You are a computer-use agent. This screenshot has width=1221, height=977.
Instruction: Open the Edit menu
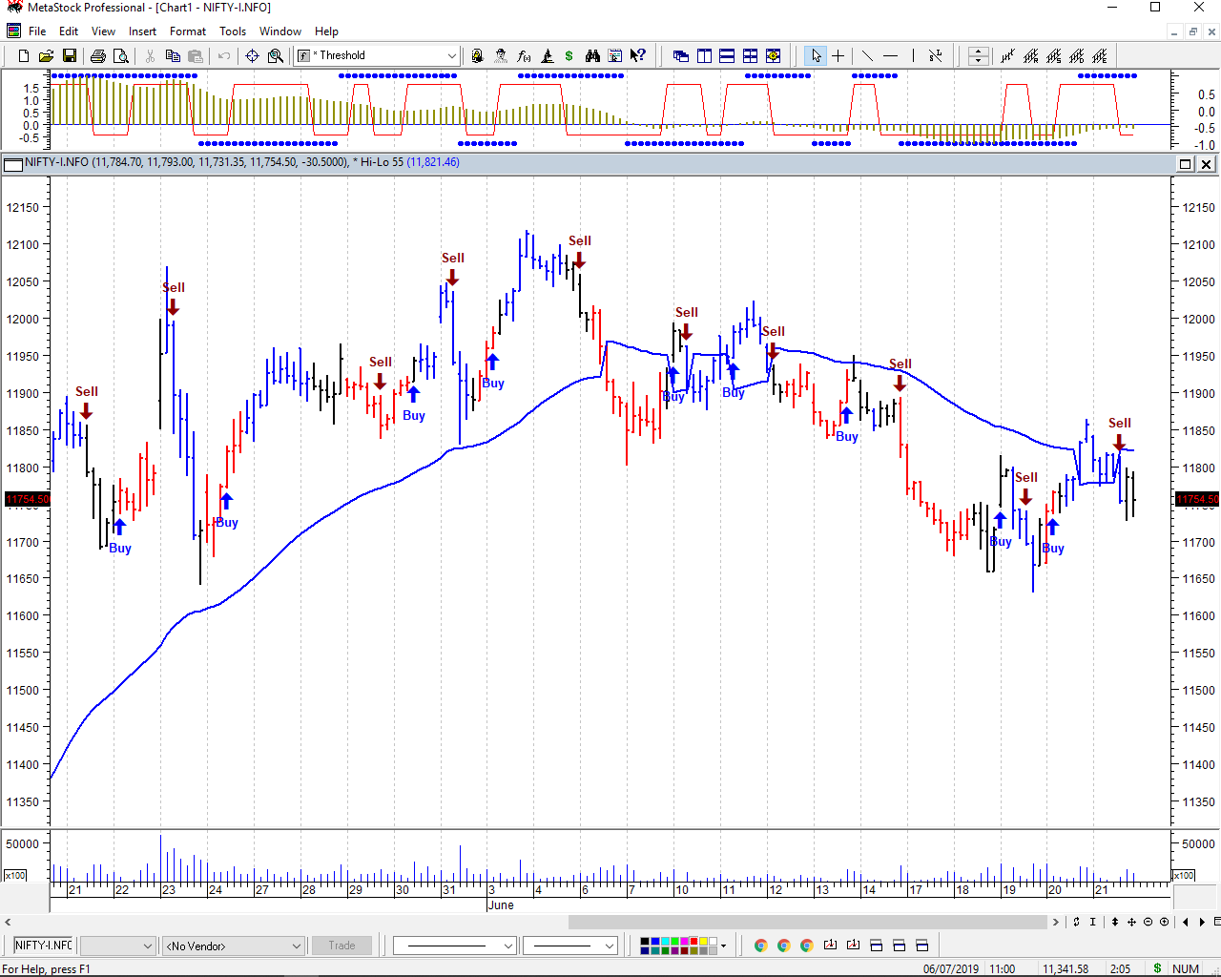tap(69, 31)
